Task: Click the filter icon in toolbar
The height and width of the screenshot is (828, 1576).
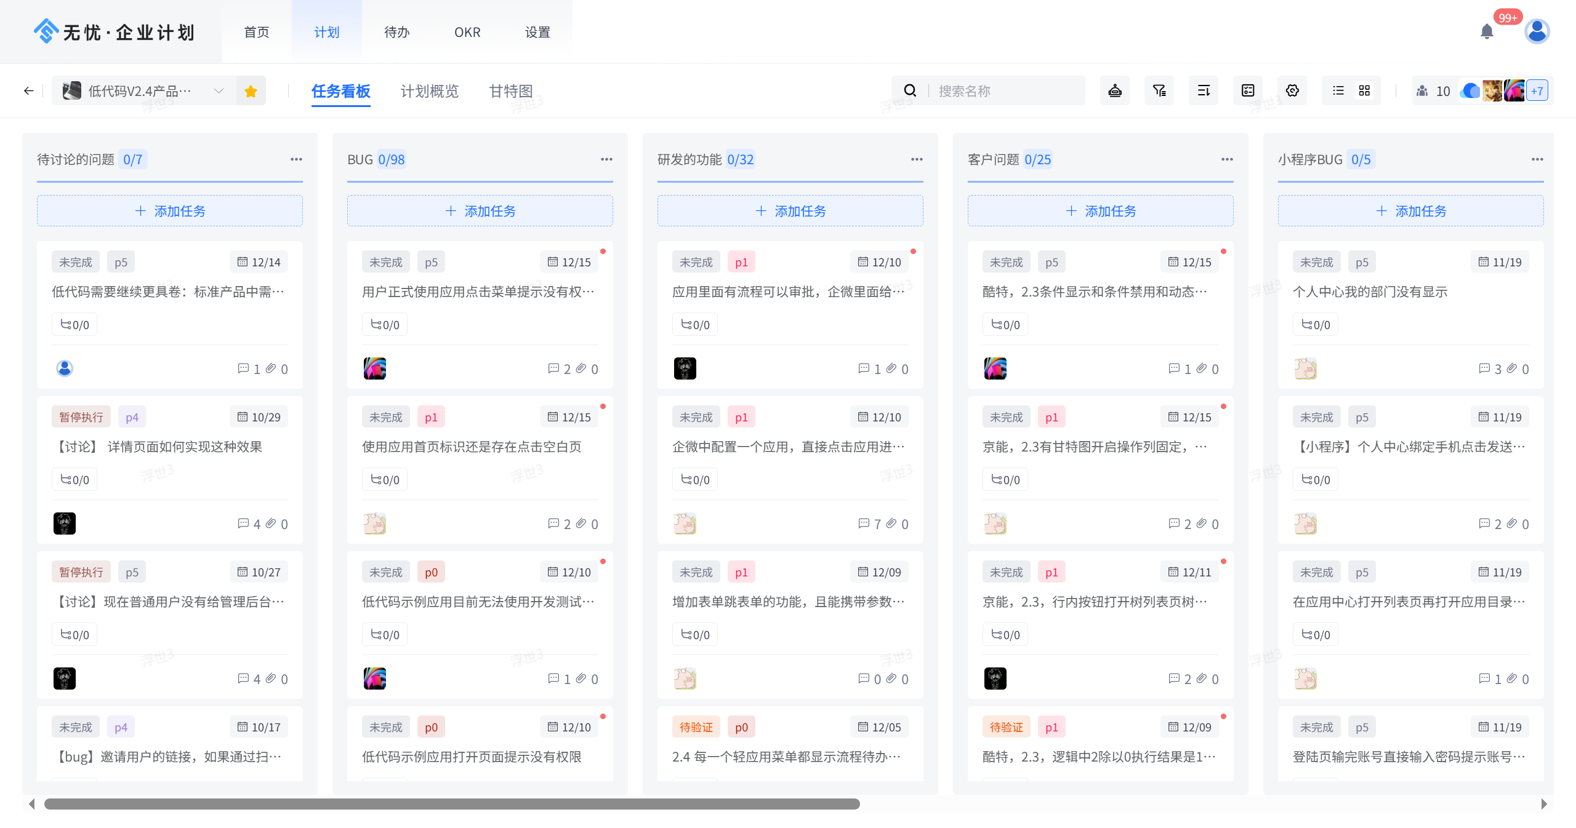Action: click(x=1159, y=91)
